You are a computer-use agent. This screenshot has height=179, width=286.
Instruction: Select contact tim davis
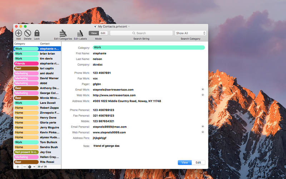click(x=46, y=58)
